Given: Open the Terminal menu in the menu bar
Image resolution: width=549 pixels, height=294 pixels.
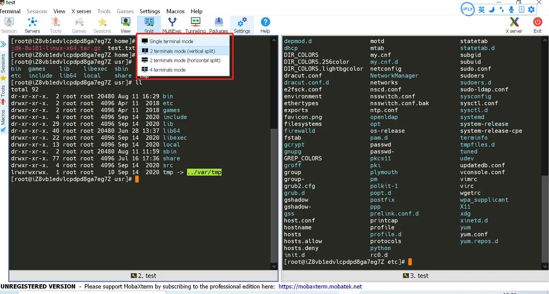Looking at the screenshot, I should pyautogui.click(x=10, y=11).
